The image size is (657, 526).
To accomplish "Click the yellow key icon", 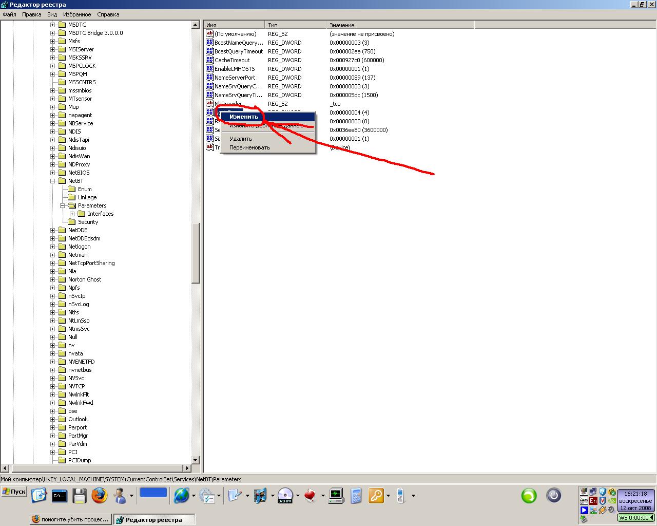I will pos(376,496).
